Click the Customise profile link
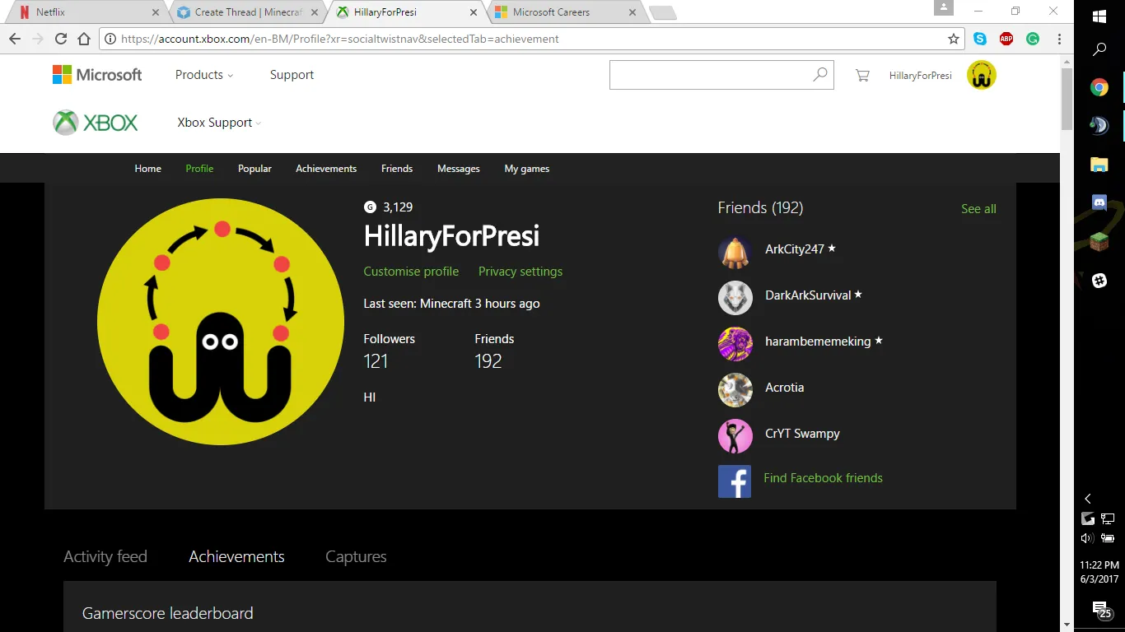Viewport: 1125px width, 632px height. point(411,272)
